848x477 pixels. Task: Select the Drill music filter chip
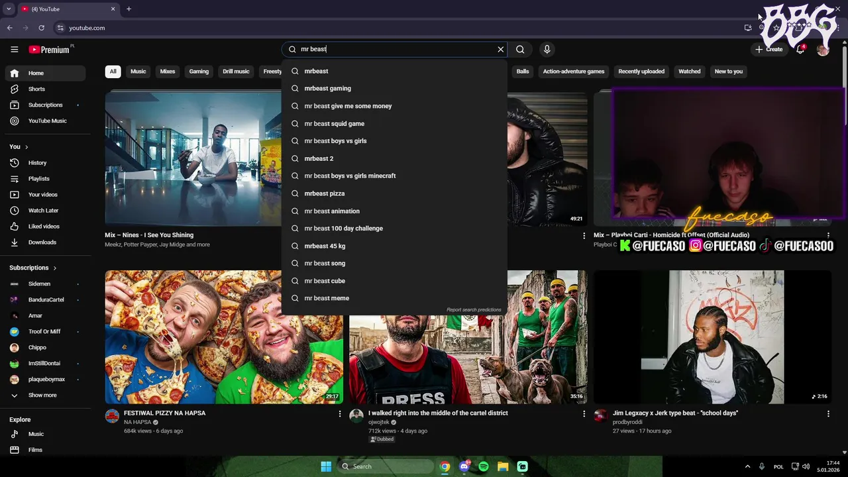click(x=236, y=72)
